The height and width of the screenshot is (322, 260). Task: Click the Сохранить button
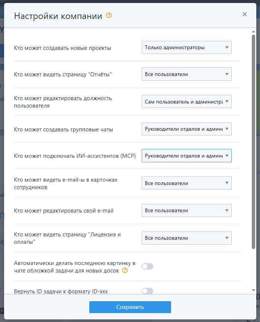point(130,307)
